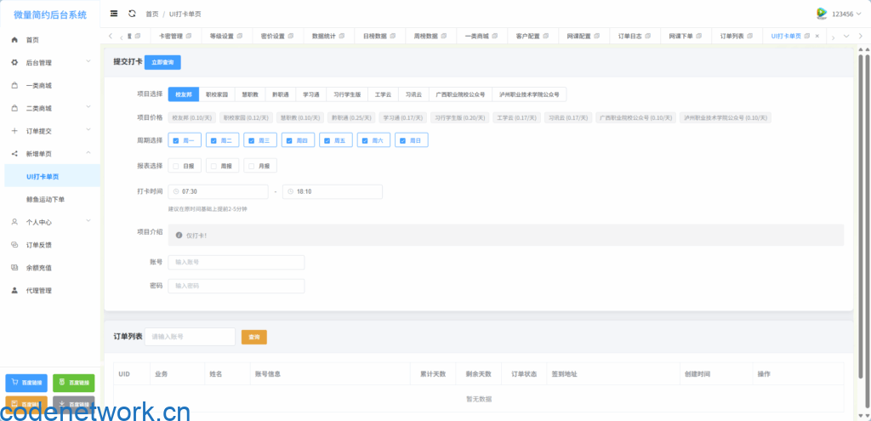Click the 新增单页 share icon
Viewport: 871px width, 421px height.
pos(14,154)
